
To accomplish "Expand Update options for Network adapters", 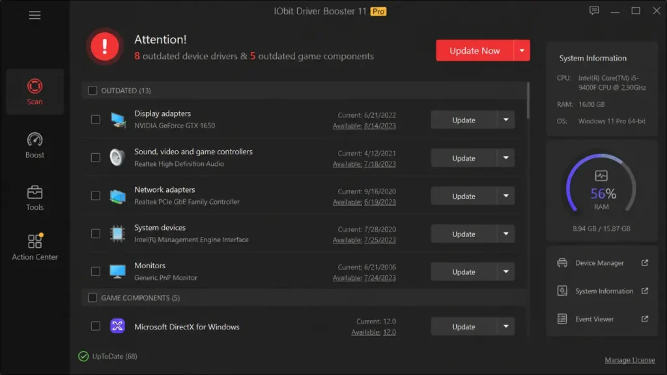I will pos(505,196).
